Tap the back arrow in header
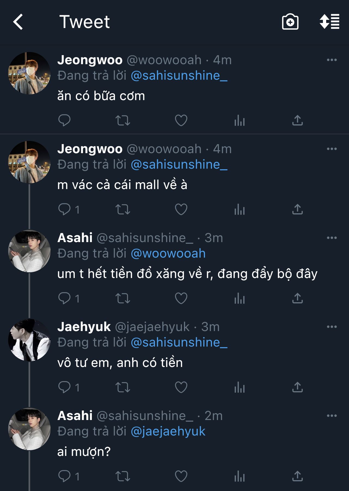Image resolution: width=349 pixels, height=491 pixels. click(18, 22)
